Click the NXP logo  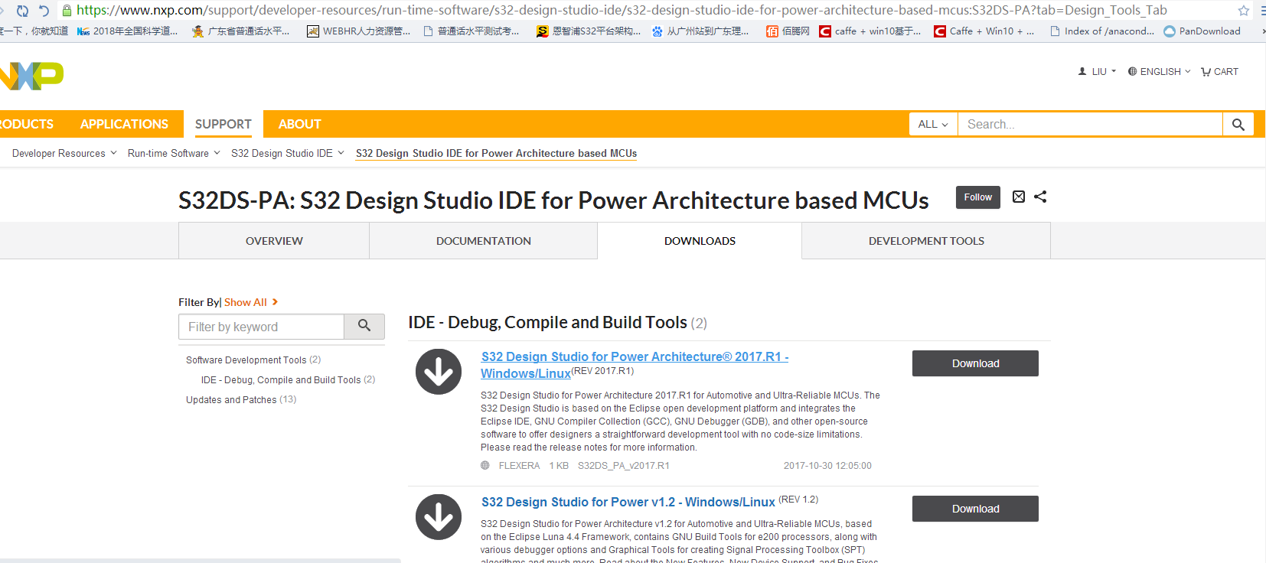pyautogui.click(x=31, y=76)
